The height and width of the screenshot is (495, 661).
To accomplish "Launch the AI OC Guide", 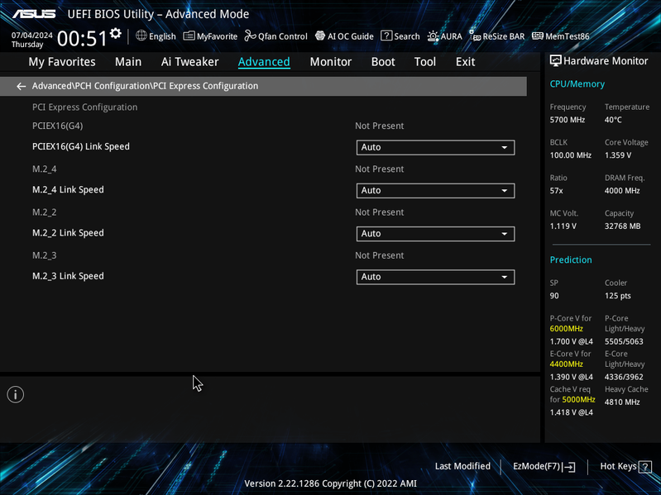I will (344, 36).
